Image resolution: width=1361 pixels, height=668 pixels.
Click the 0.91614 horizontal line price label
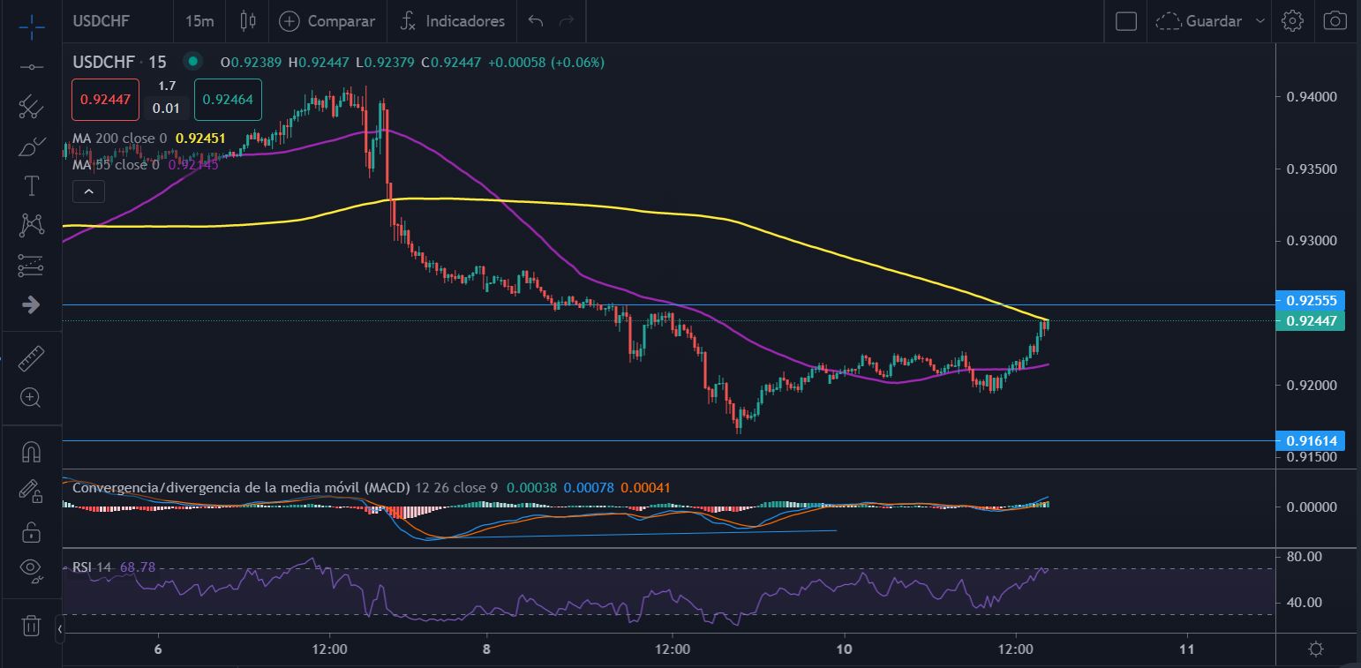tap(1311, 440)
